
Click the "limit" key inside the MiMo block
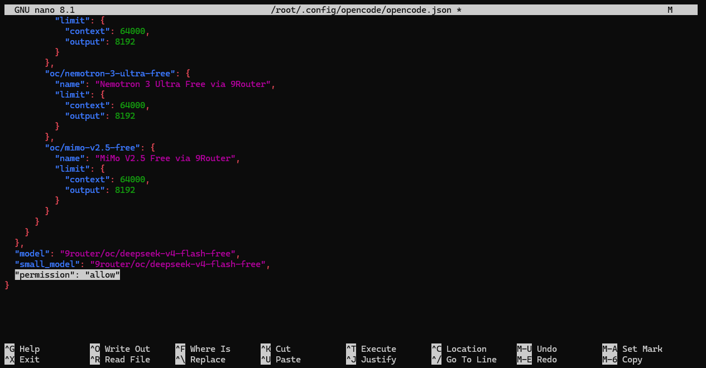pyautogui.click(x=73, y=169)
